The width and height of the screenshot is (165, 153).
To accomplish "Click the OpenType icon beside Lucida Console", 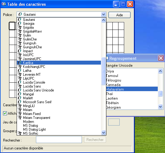I will pyautogui.click(x=20, y=82).
